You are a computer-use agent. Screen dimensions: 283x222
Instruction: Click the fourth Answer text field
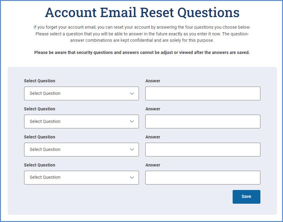point(203,177)
